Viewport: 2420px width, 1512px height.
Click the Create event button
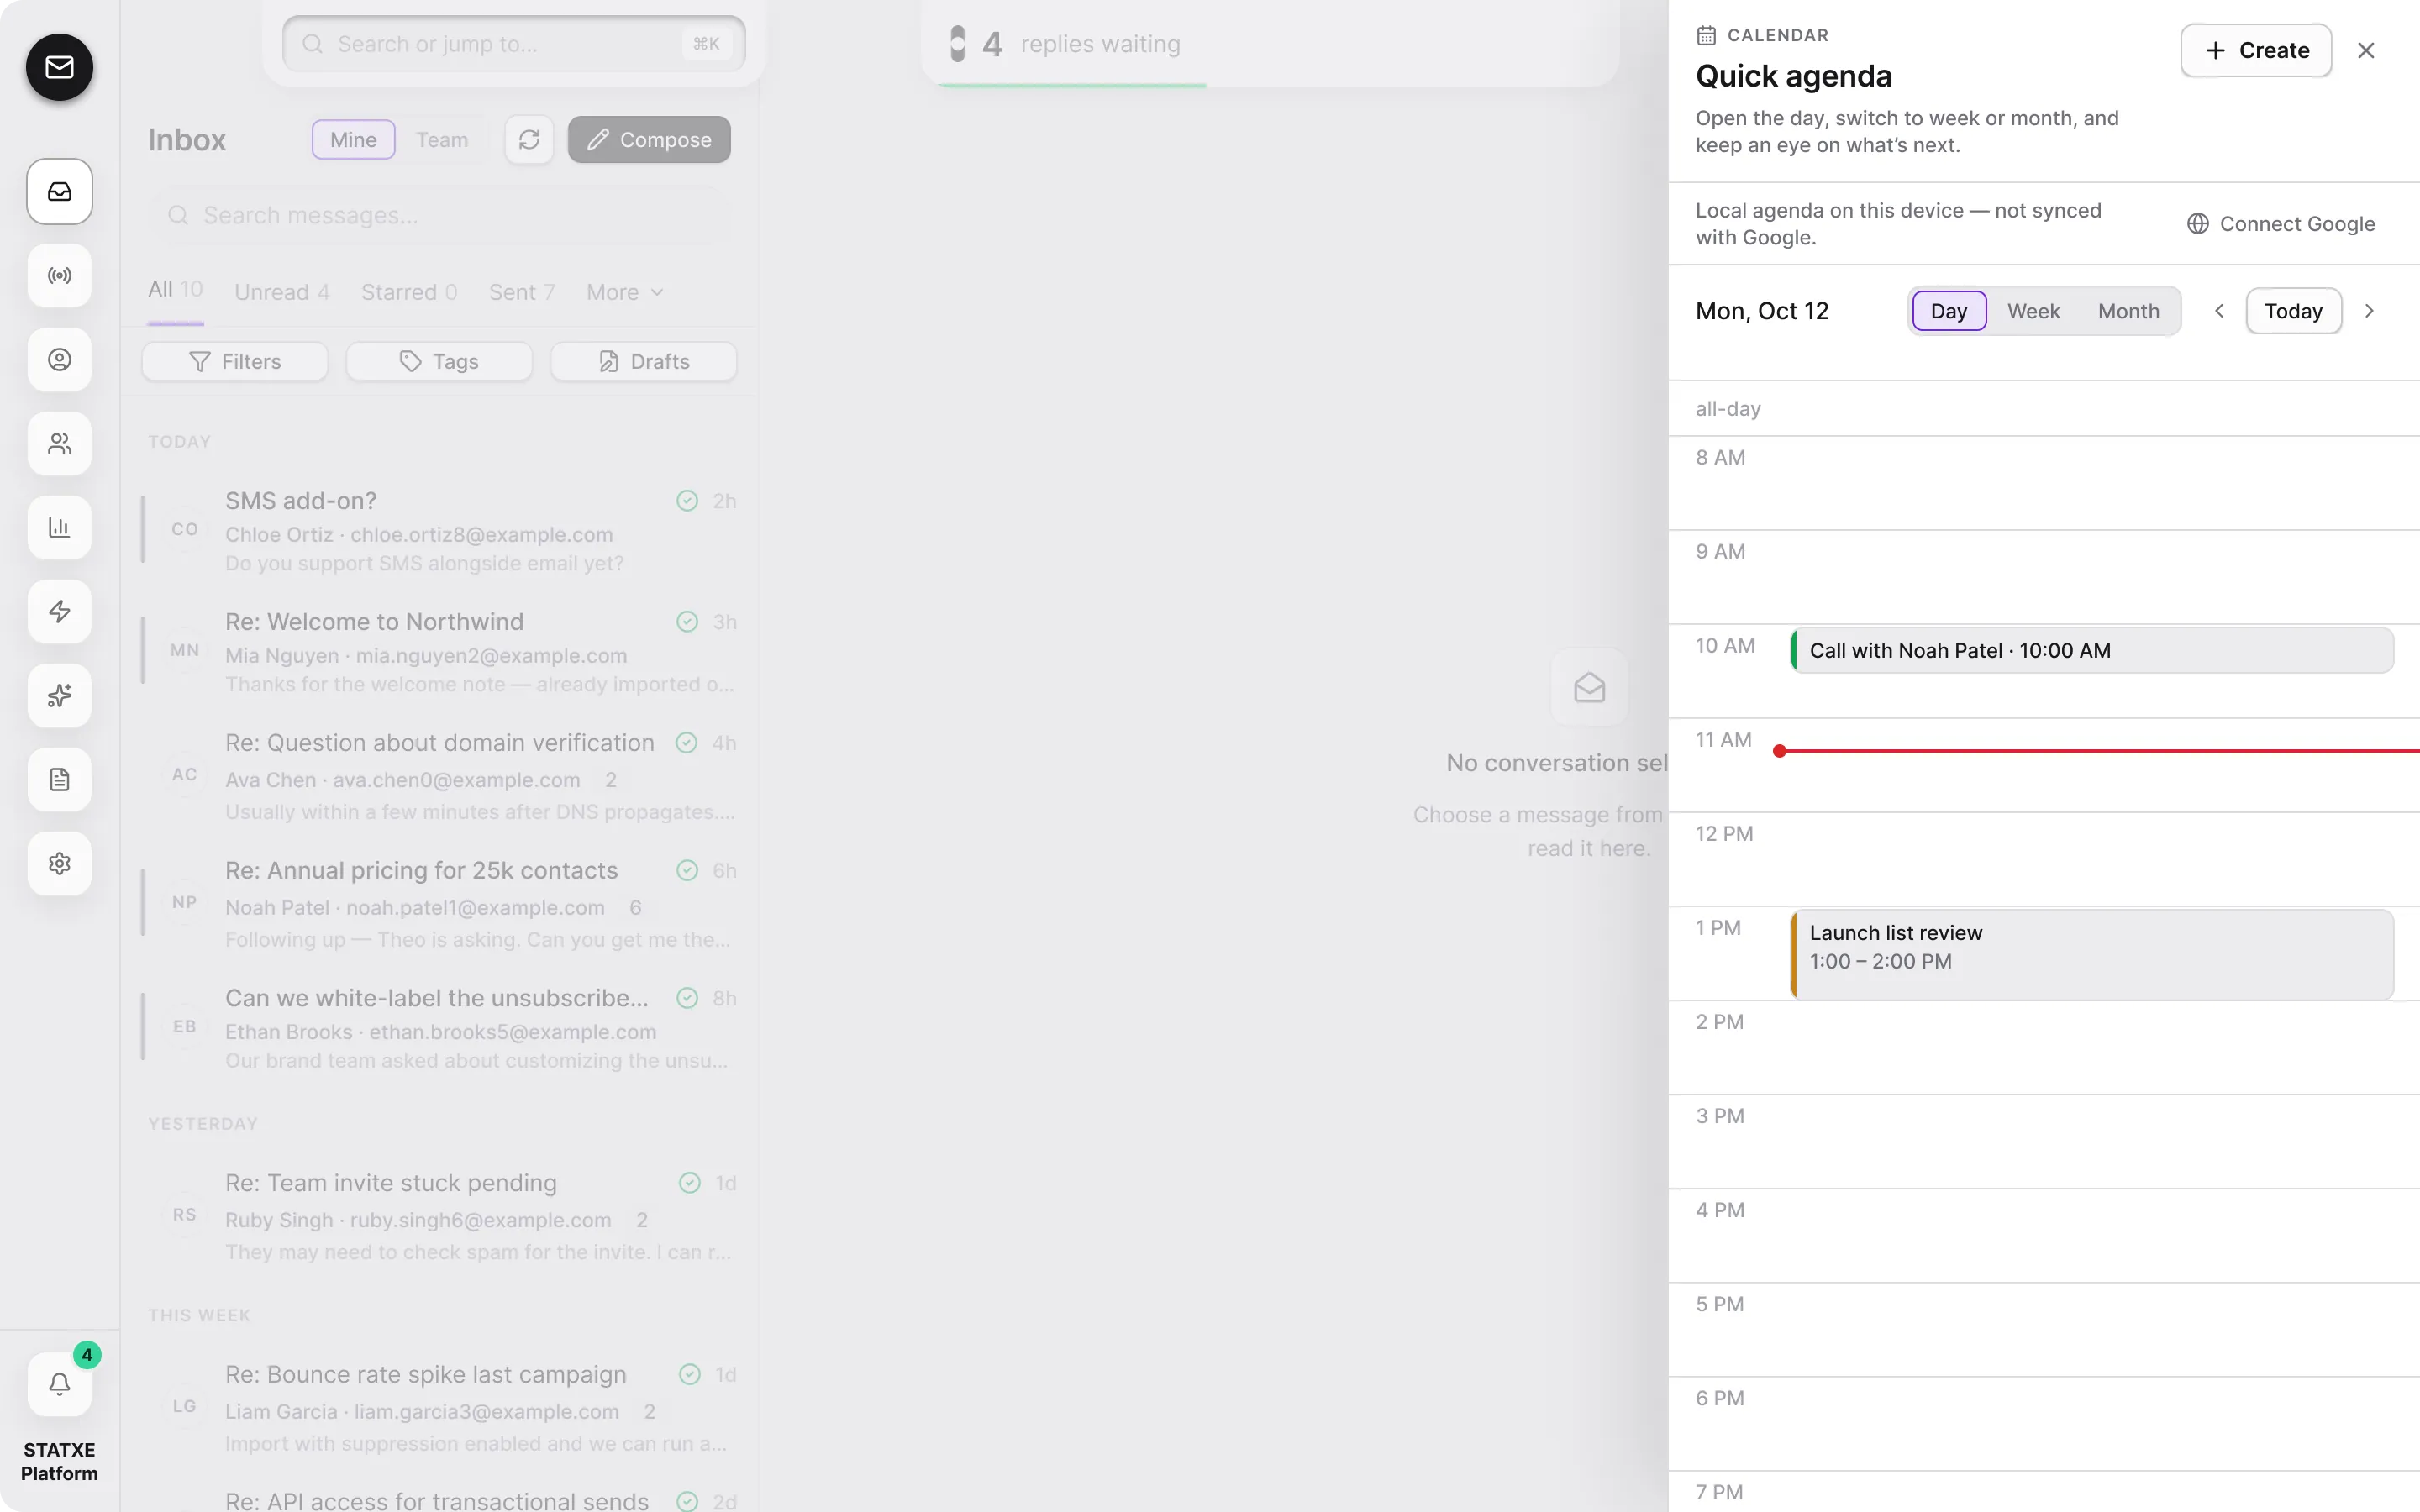[x=2256, y=50]
